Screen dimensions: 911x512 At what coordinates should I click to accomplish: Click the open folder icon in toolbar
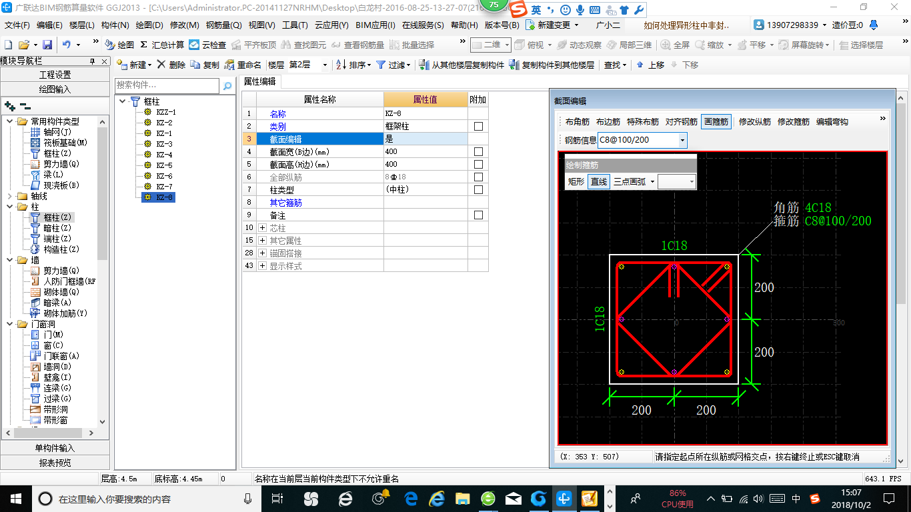(x=23, y=45)
